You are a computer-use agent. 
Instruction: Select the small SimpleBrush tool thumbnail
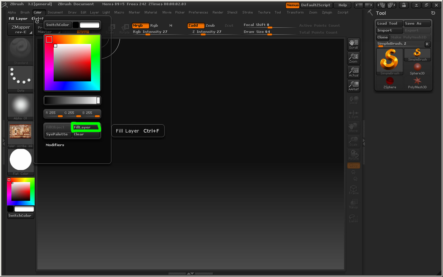[417, 55]
